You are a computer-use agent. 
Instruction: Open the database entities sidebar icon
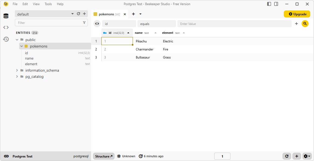pos(6,16)
